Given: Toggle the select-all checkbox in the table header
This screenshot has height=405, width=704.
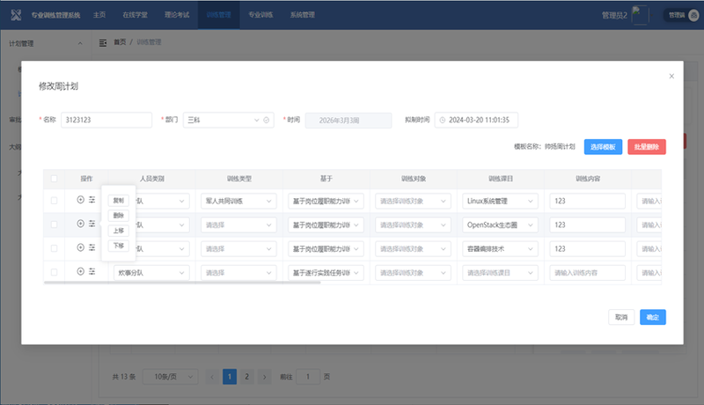Looking at the screenshot, I should coord(55,178).
